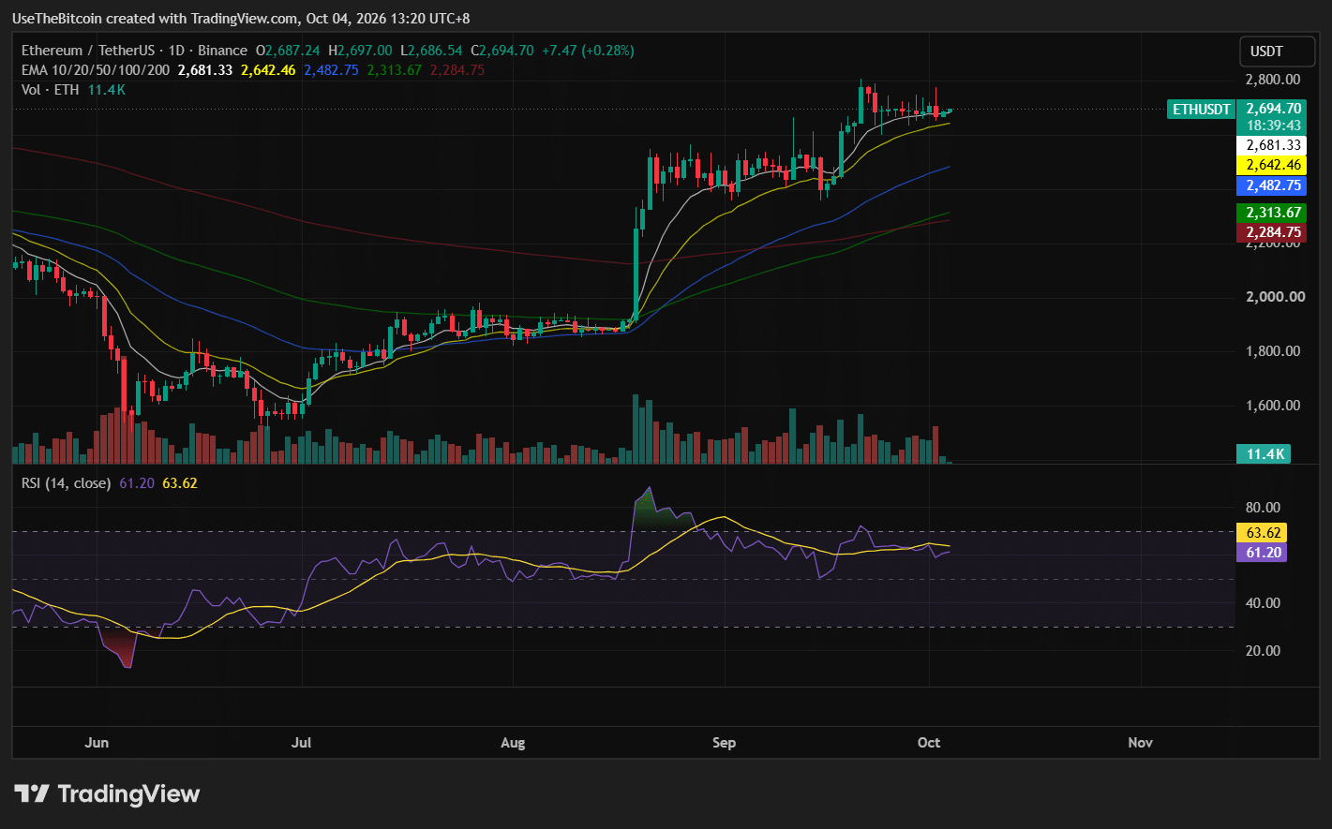Image resolution: width=1332 pixels, height=829 pixels.
Task: Click the 40.00 RSI axis label
Action: coord(1263,603)
